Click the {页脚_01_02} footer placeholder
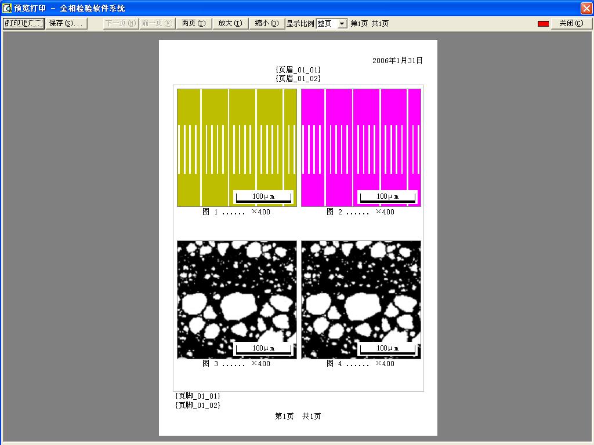 pos(198,405)
